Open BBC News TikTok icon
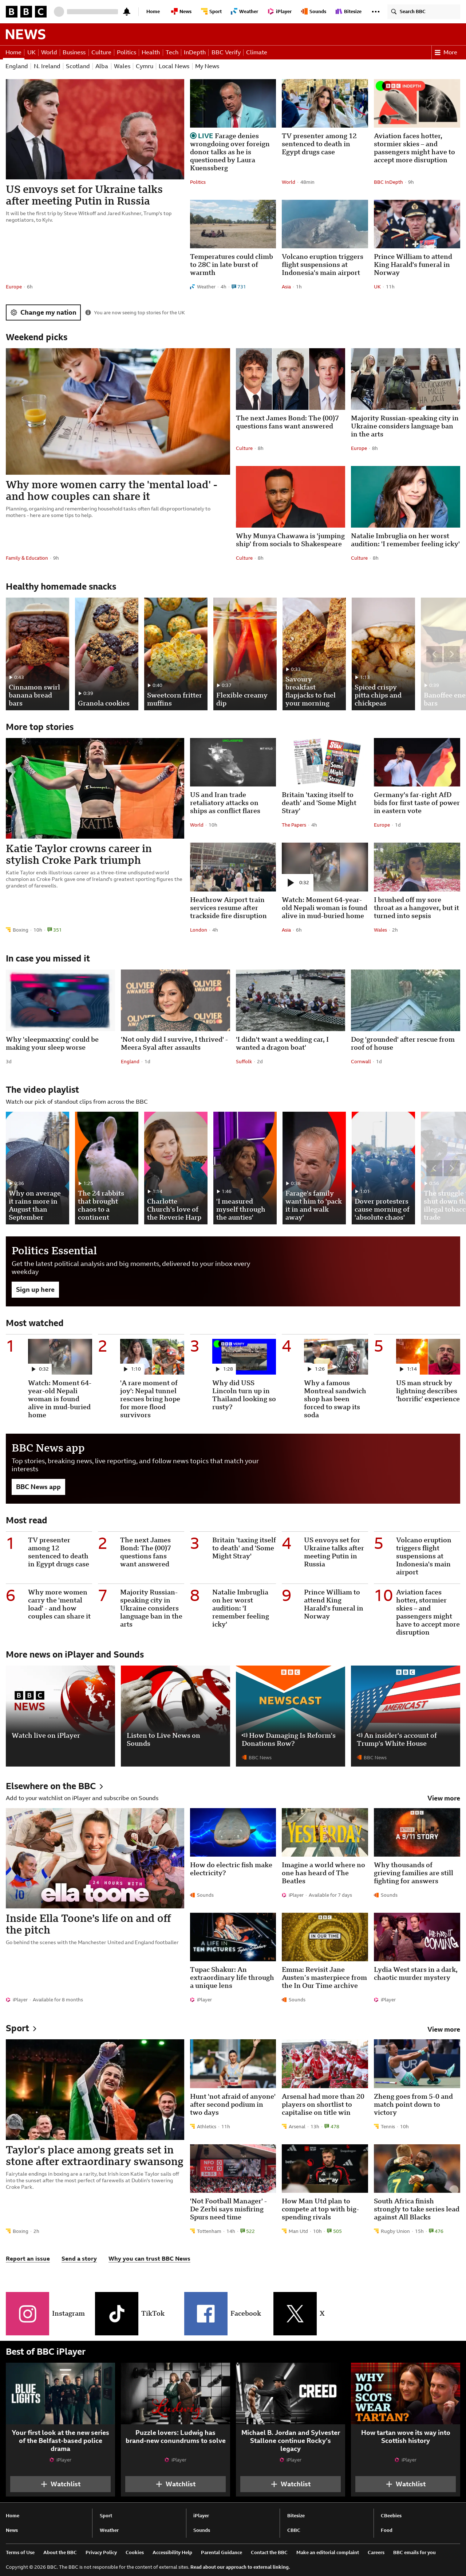 117,2313
